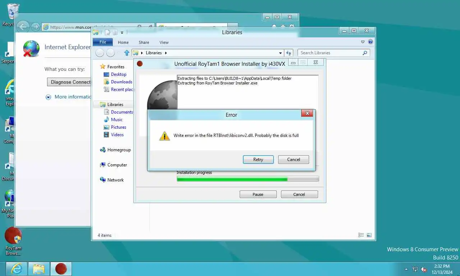The image size is (460, 276).
Task: Select Computer in the navigation pane
Action: coord(117,165)
